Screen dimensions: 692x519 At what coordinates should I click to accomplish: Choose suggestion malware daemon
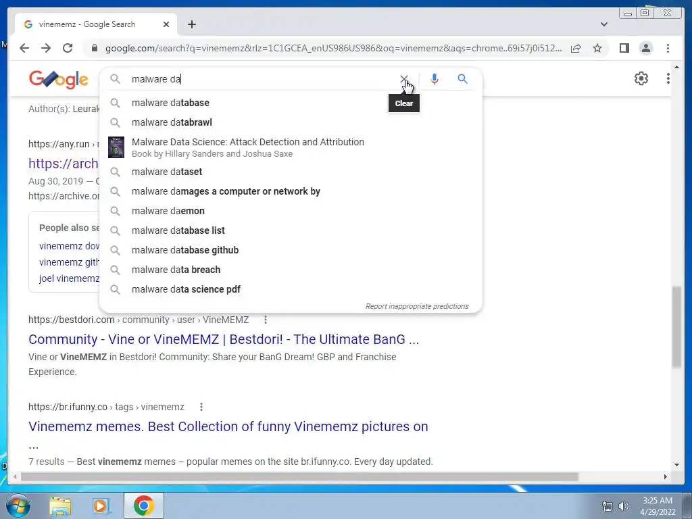point(291,211)
